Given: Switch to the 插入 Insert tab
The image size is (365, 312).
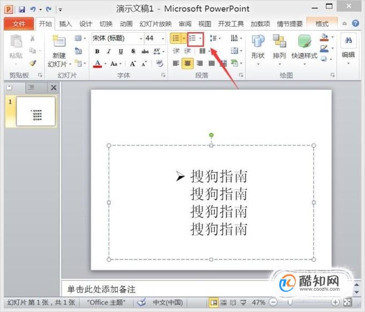Looking at the screenshot, I should coord(65,24).
